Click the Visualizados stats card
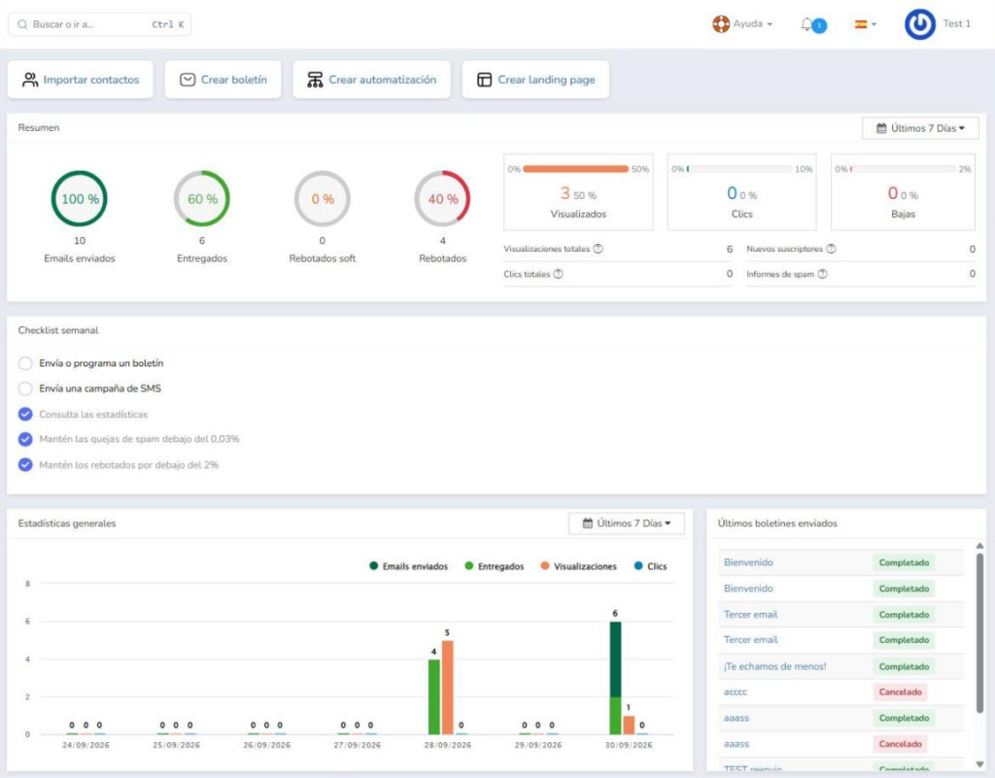Image resolution: width=995 pixels, height=778 pixels. click(x=578, y=192)
